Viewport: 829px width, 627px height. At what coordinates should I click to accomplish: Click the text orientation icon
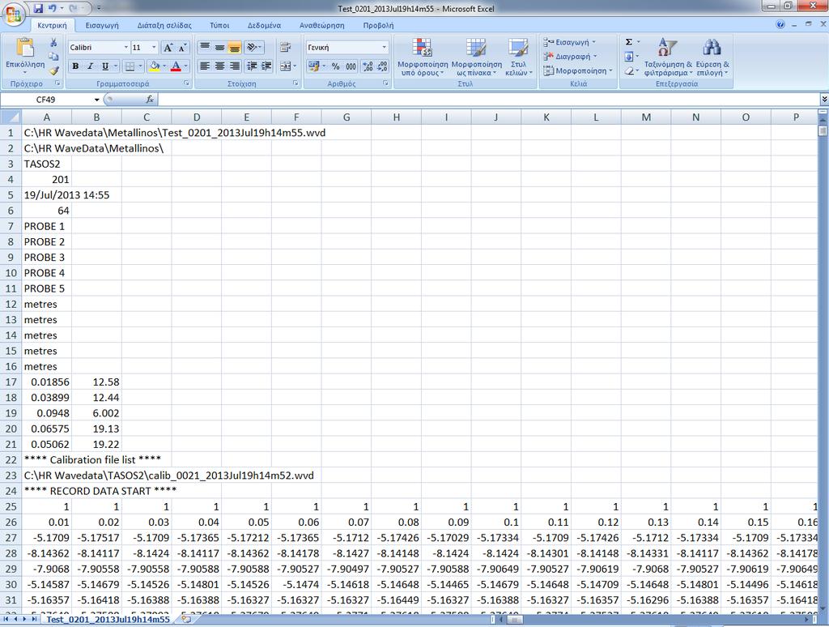[253, 47]
